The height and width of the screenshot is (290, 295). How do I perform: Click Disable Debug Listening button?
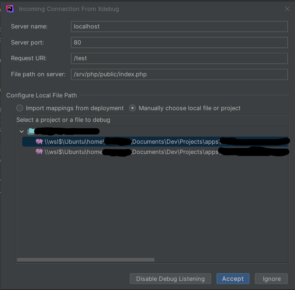point(170,279)
